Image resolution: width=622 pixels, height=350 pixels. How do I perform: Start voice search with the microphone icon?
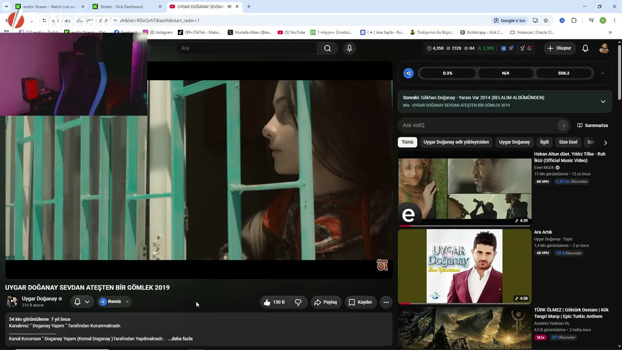(x=349, y=48)
